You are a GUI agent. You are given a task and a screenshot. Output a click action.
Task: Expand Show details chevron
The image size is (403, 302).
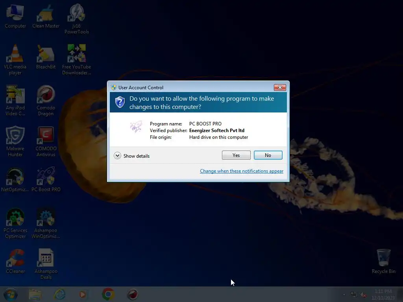click(117, 156)
